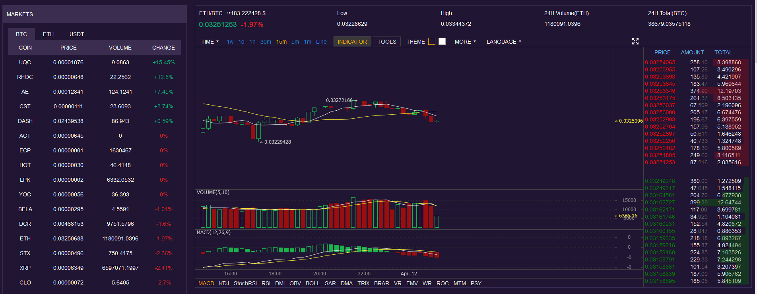Open the LANGUAGE dropdown
This screenshot has width=757, height=294.
(504, 42)
